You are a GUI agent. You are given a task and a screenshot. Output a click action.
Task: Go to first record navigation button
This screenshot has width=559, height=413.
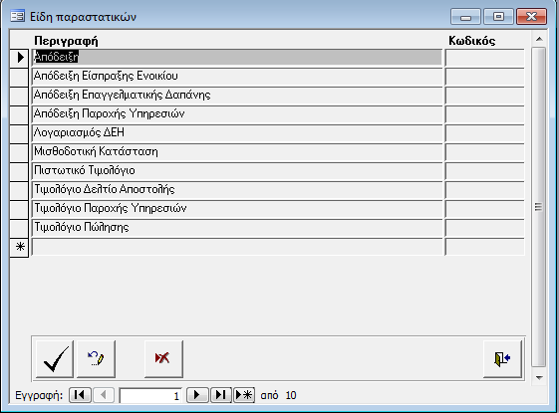coord(80,395)
